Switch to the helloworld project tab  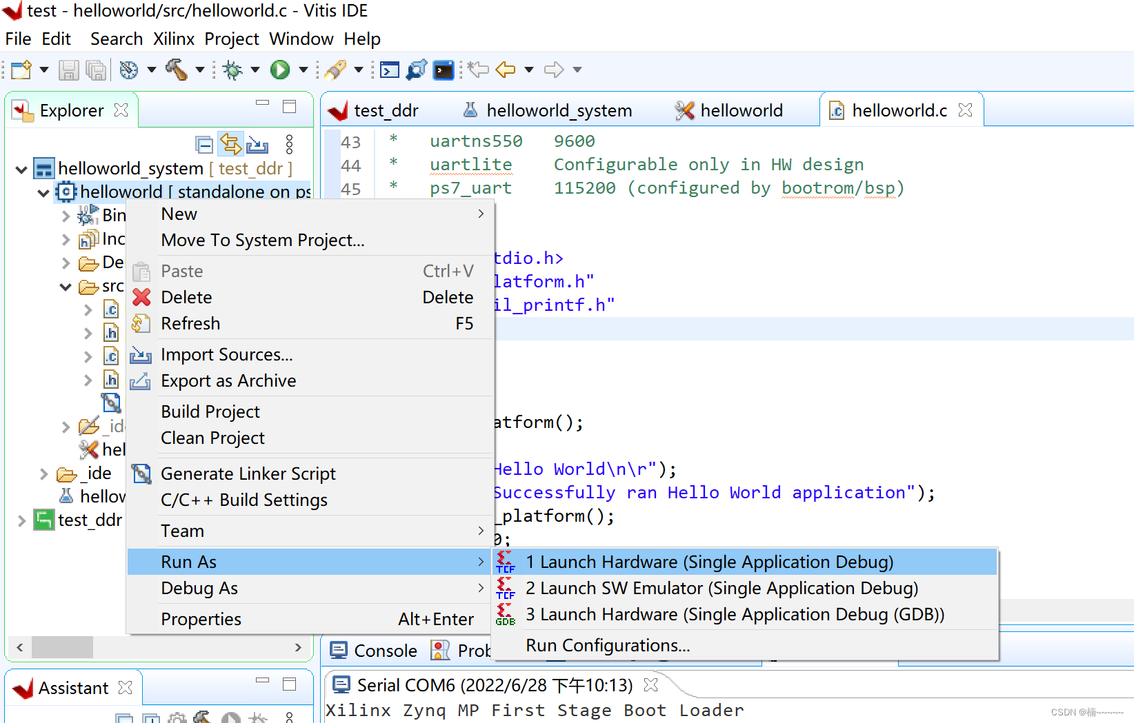(729, 110)
